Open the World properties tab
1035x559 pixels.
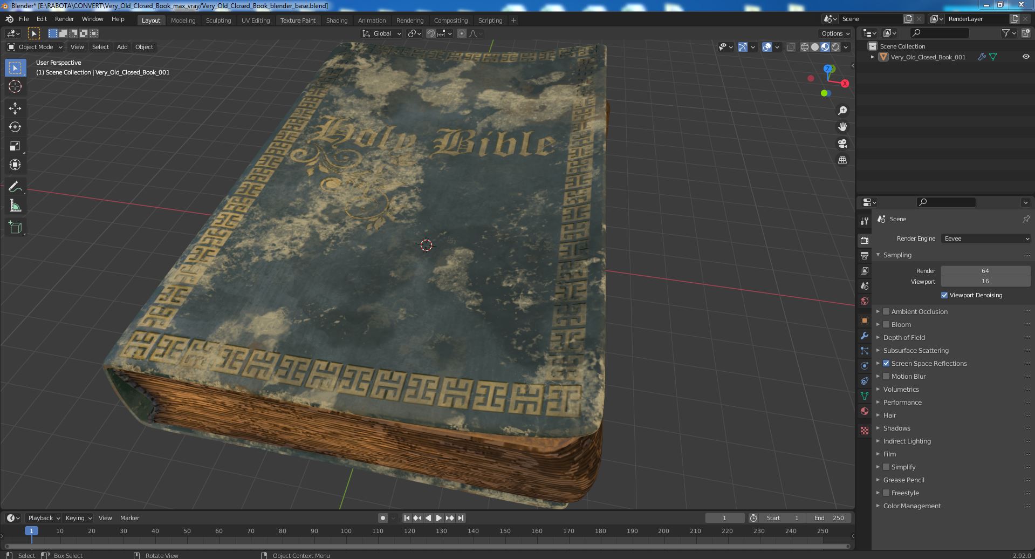click(x=865, y=301)
